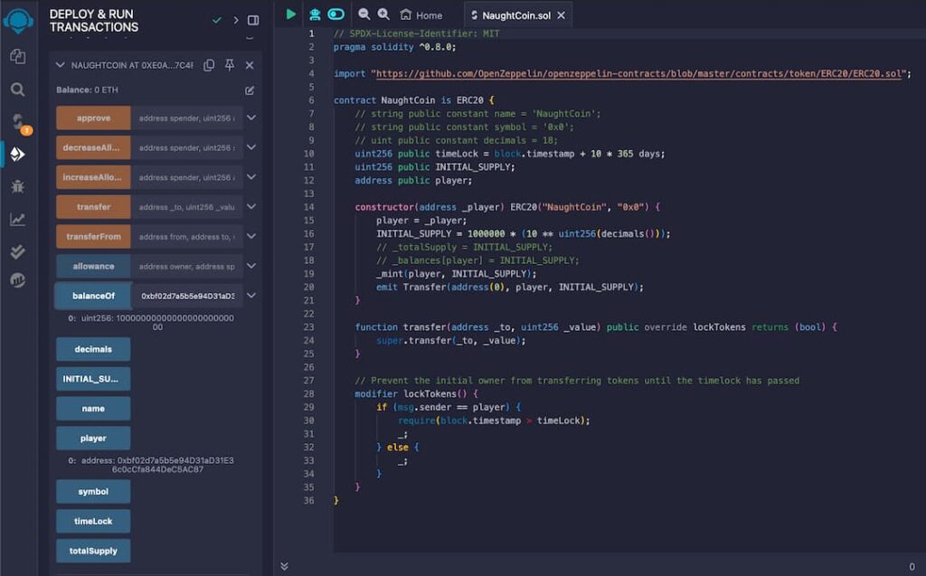Switch to the Home tab
The width and height of the screenshot is (926, 576).
[421, 14]
